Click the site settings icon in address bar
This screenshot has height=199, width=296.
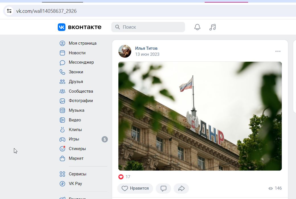pyautogui.click(x=9, y=11)
